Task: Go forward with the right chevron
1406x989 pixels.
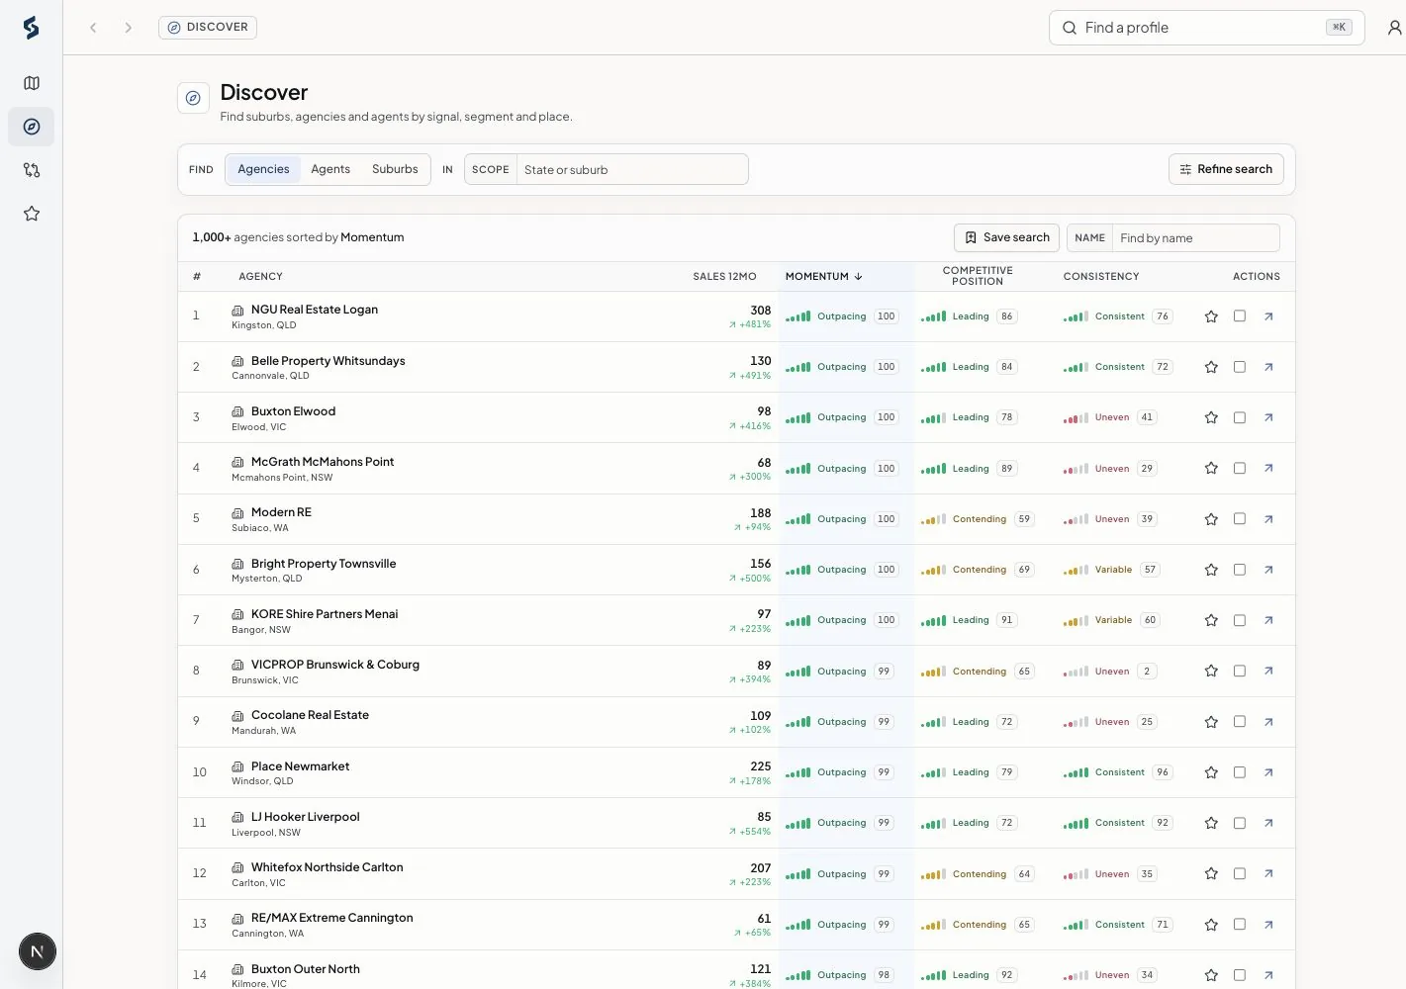Action: 129,28
